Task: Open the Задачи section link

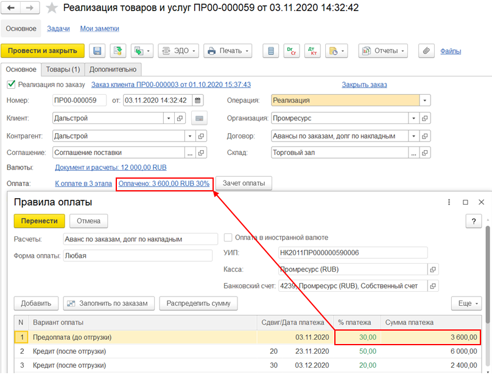Action: point(58,29)
